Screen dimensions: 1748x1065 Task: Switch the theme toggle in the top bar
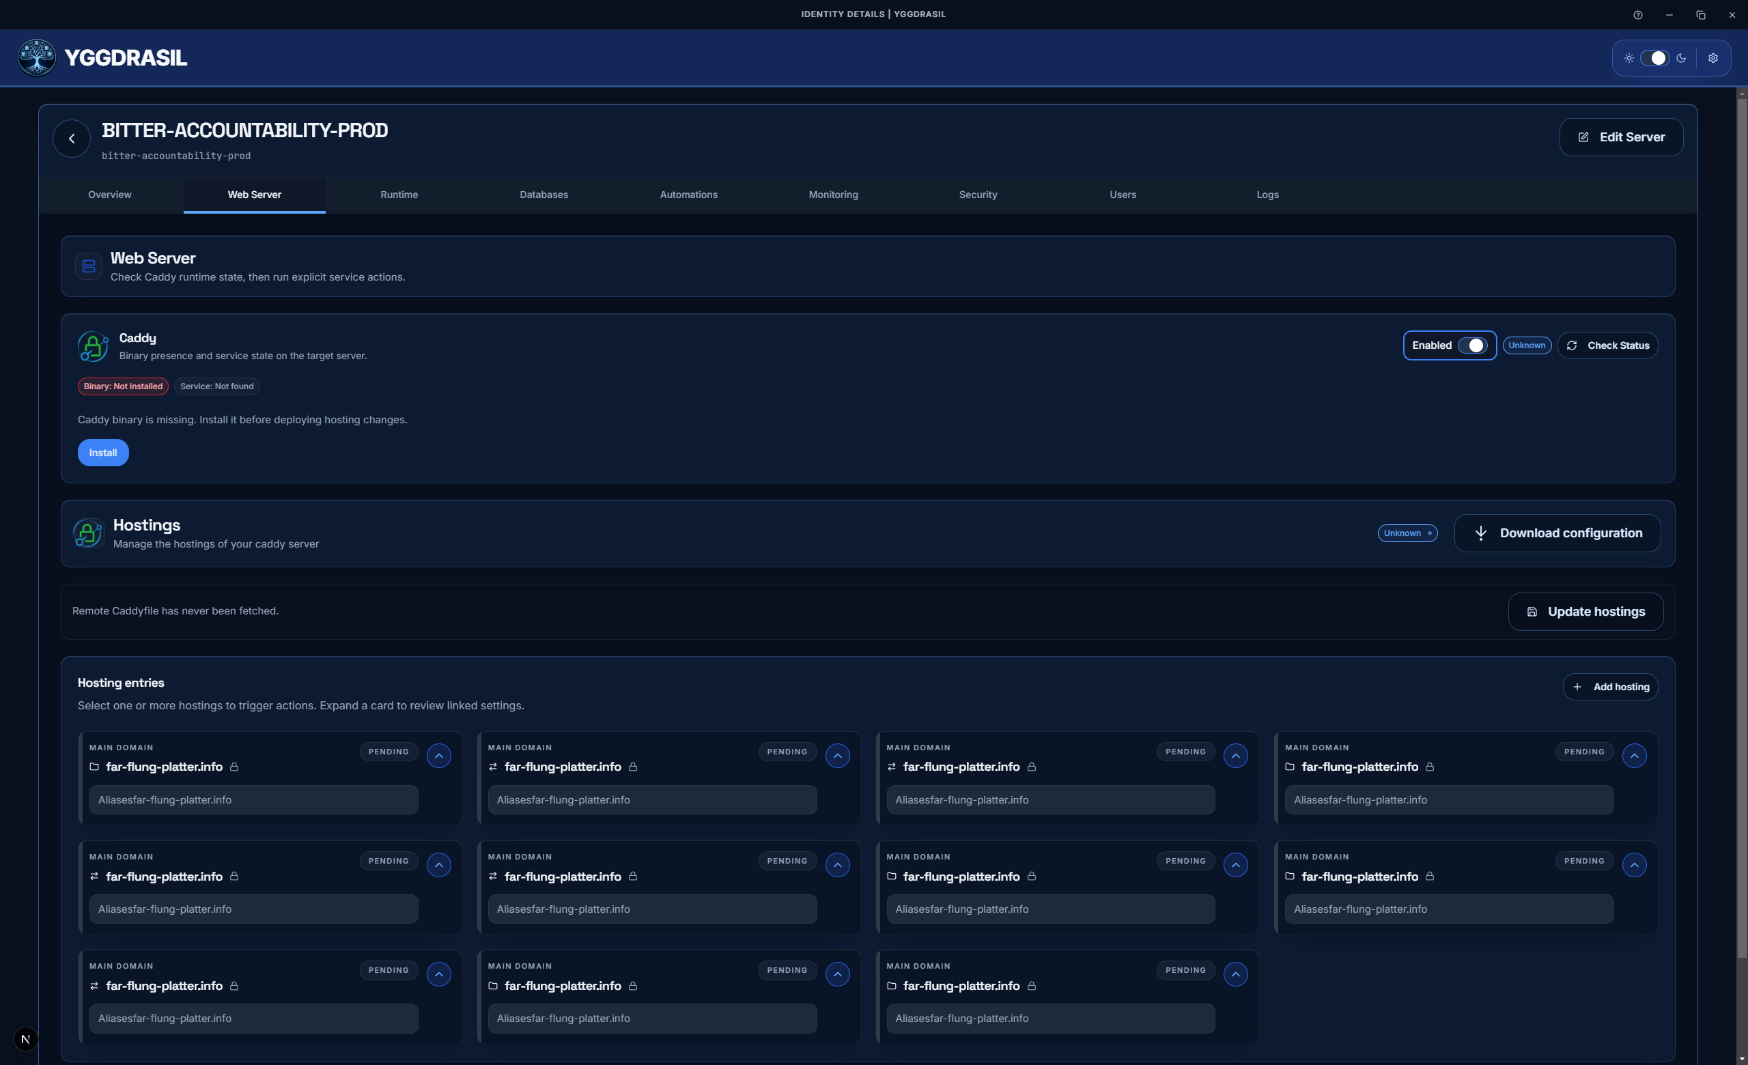pyautogui.click(x=1656, y=57)
